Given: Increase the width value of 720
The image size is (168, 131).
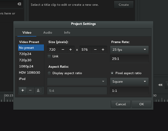Looking at the screenshot, I should pyautogui.click(x=70, y=49).
